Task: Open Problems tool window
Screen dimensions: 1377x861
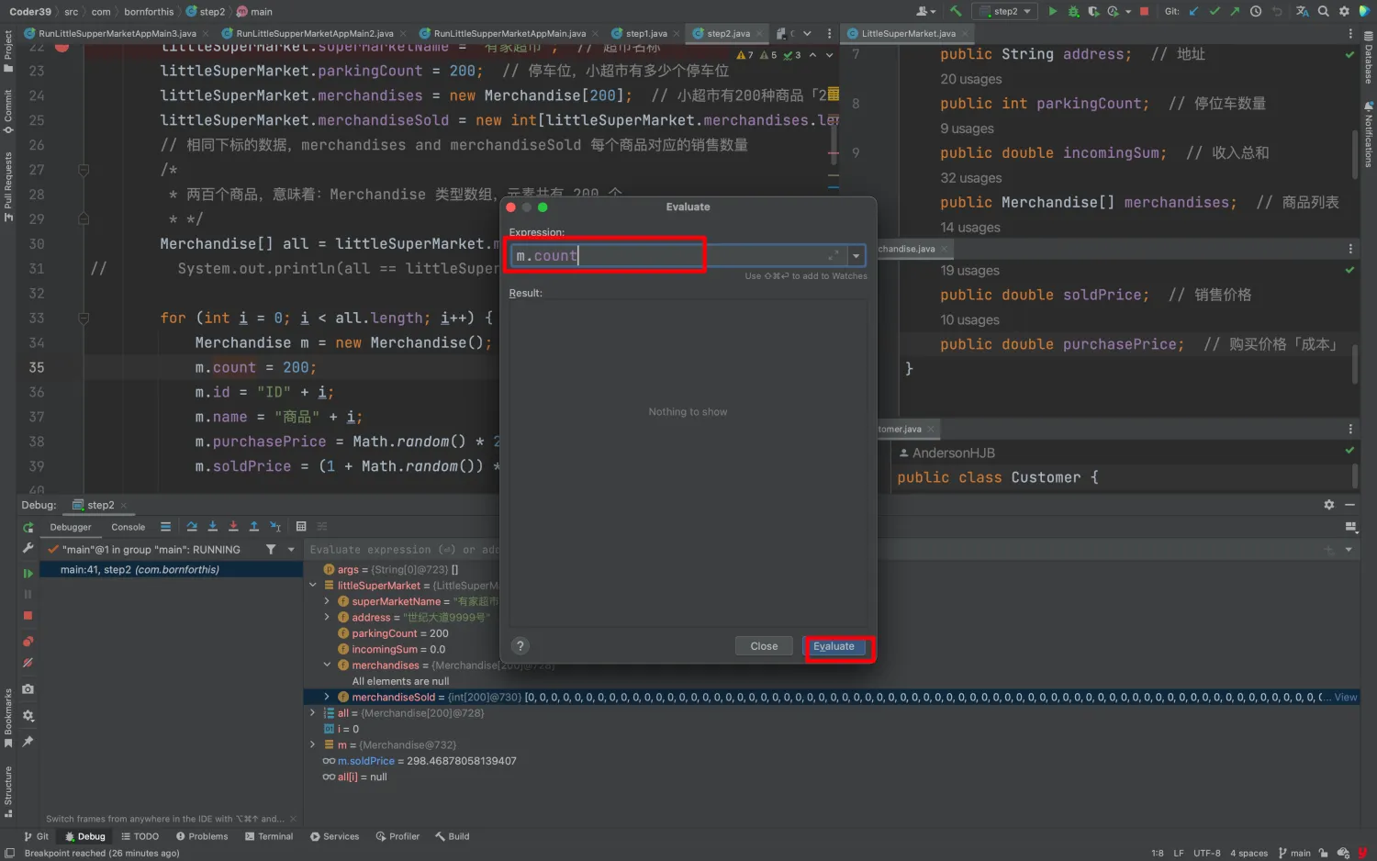Action: [x=202, y=836]
